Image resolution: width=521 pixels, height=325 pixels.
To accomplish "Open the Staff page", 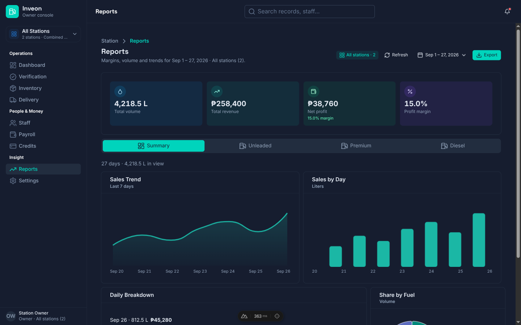I will point(43,123).
